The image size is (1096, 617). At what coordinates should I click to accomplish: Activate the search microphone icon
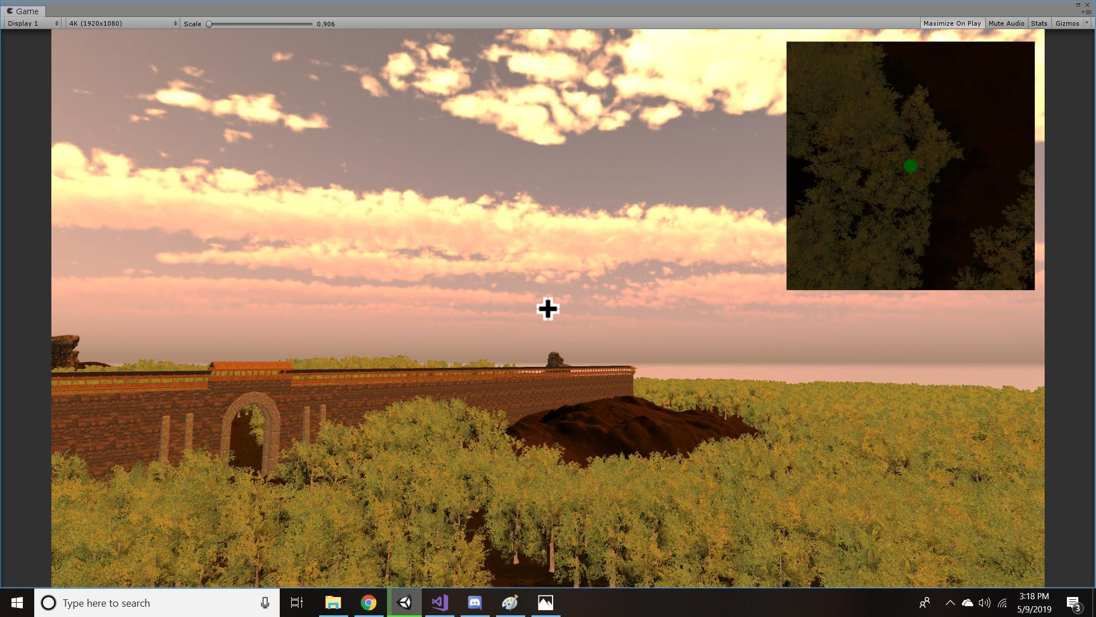pos(265,603)
